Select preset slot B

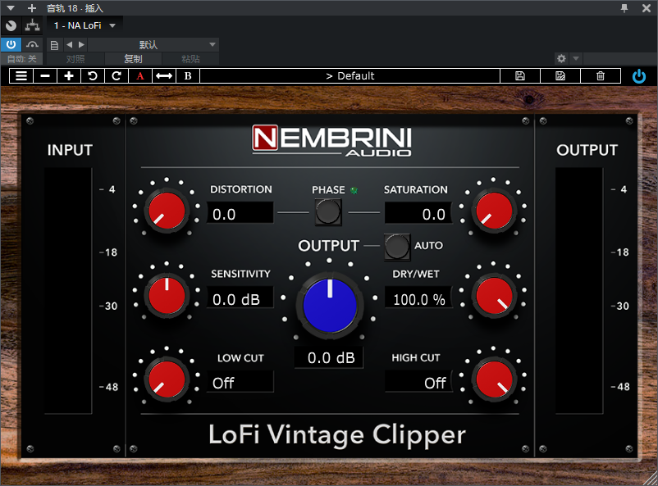(188, 76)
